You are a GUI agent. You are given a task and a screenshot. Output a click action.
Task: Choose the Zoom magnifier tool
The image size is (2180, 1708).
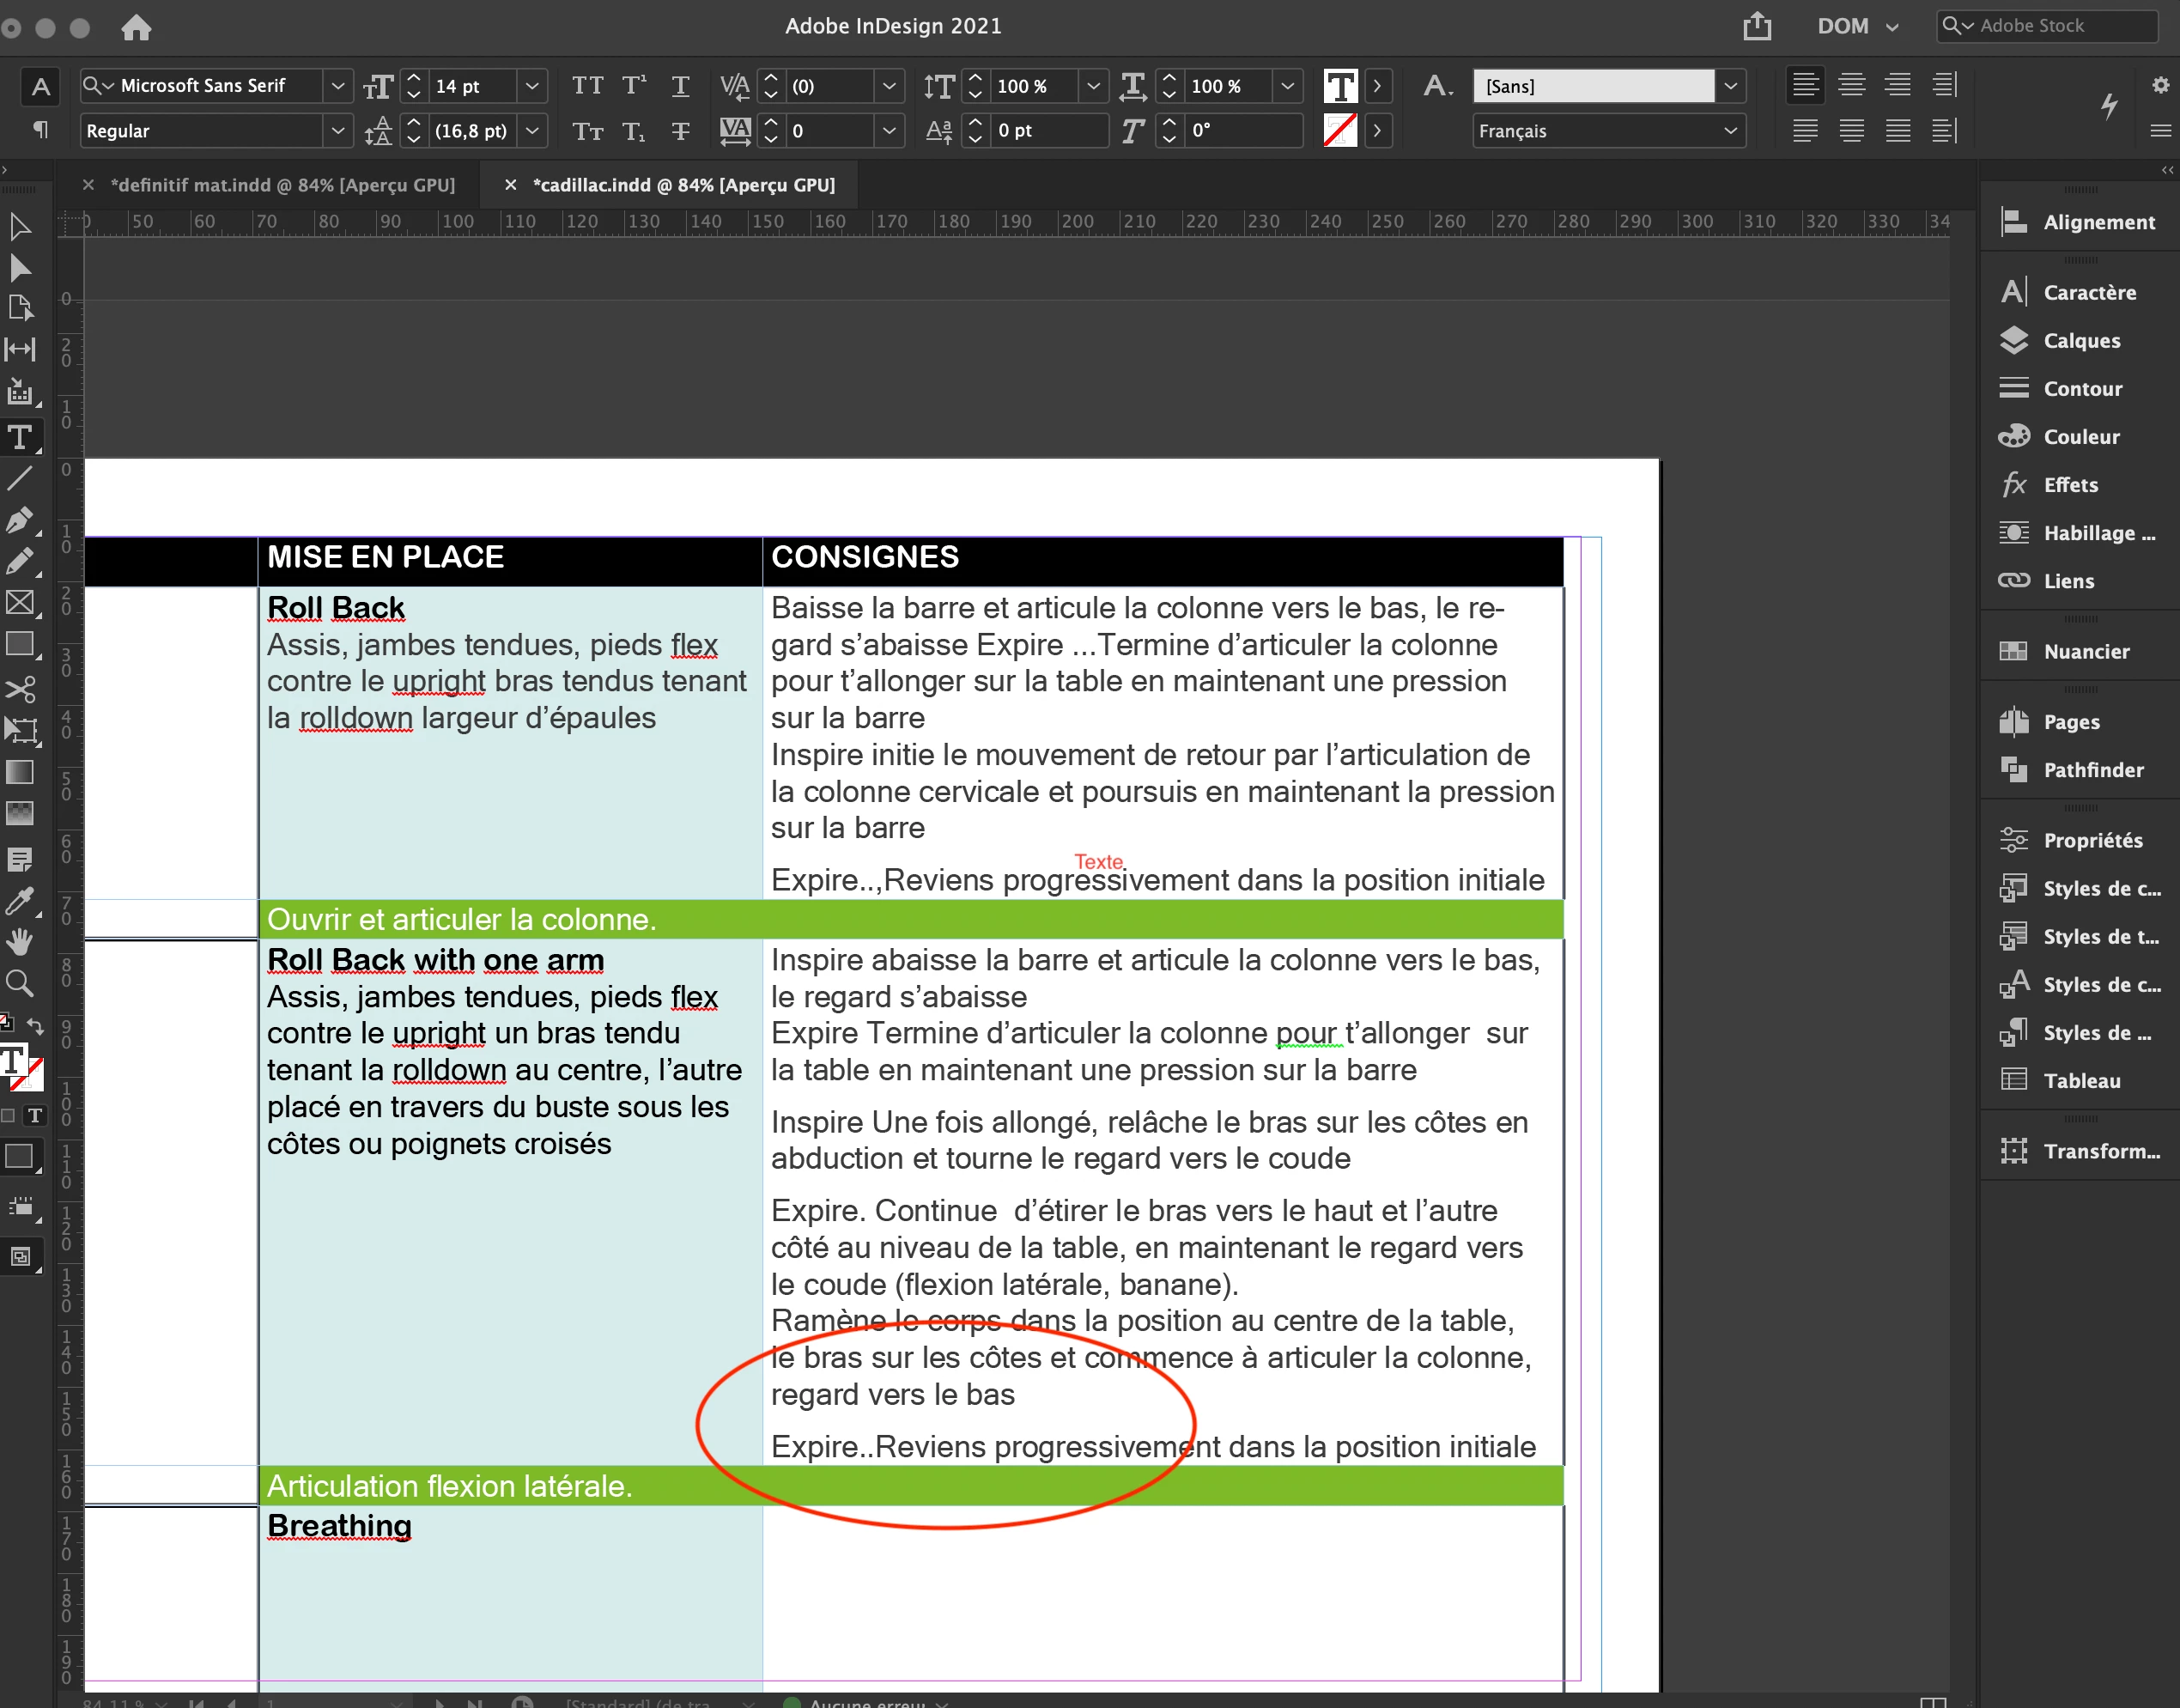point(19,983)
